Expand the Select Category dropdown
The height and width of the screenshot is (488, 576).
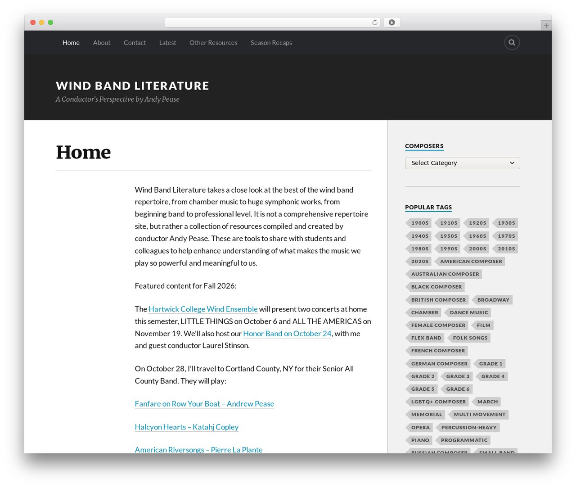462,163
